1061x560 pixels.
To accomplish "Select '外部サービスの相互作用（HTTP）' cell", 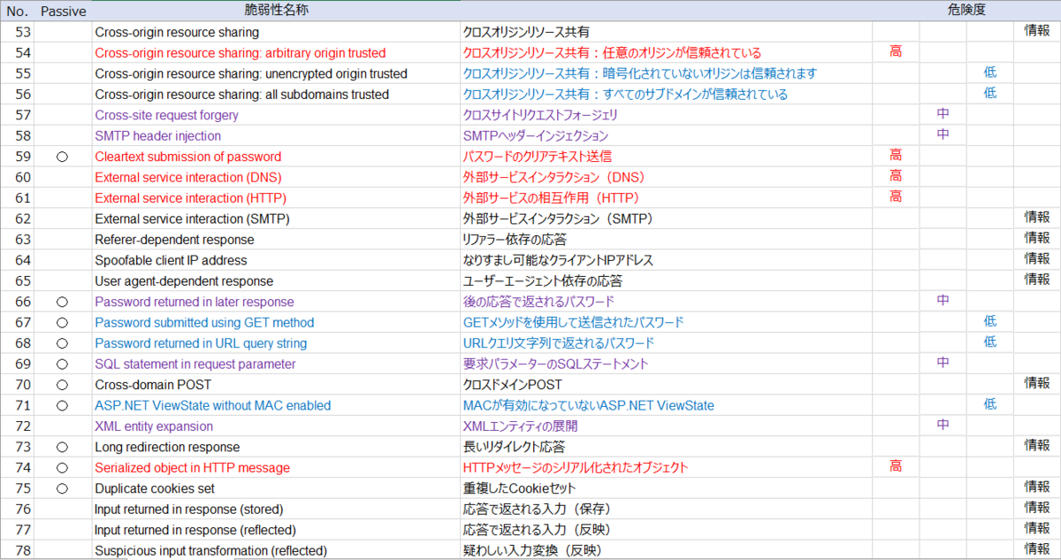I will (667, 198).
